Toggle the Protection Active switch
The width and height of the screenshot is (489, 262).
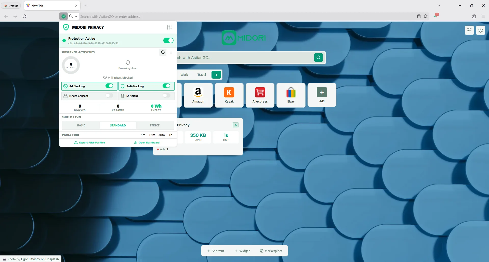coord(168,40)
